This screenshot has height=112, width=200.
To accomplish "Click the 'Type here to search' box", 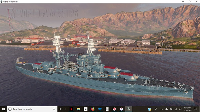I will (x=30, y=109).
